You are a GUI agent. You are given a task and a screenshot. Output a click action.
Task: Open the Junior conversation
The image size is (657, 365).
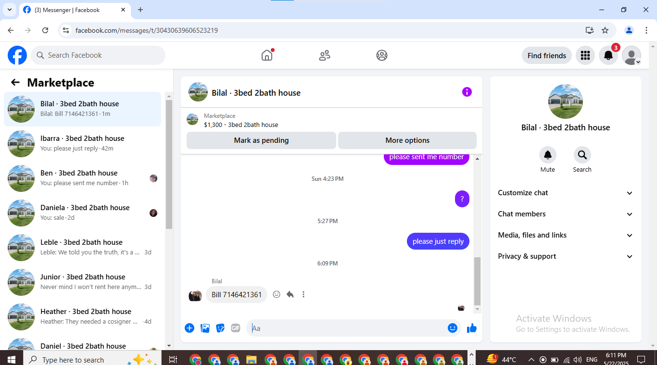[x=82, y=282]
